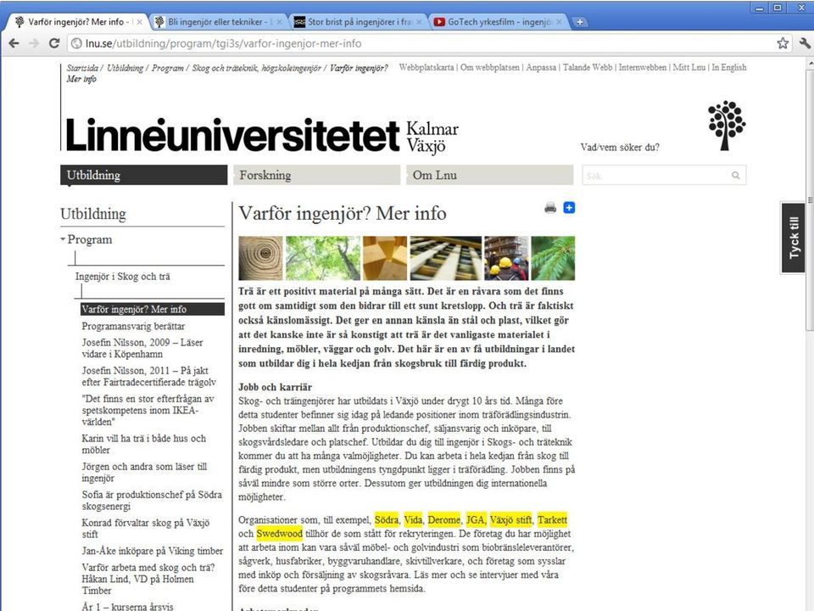Open 'Josefin Nilsson, 2011' sidebar link
Screen dimensions: 814x611
point(149,376)
